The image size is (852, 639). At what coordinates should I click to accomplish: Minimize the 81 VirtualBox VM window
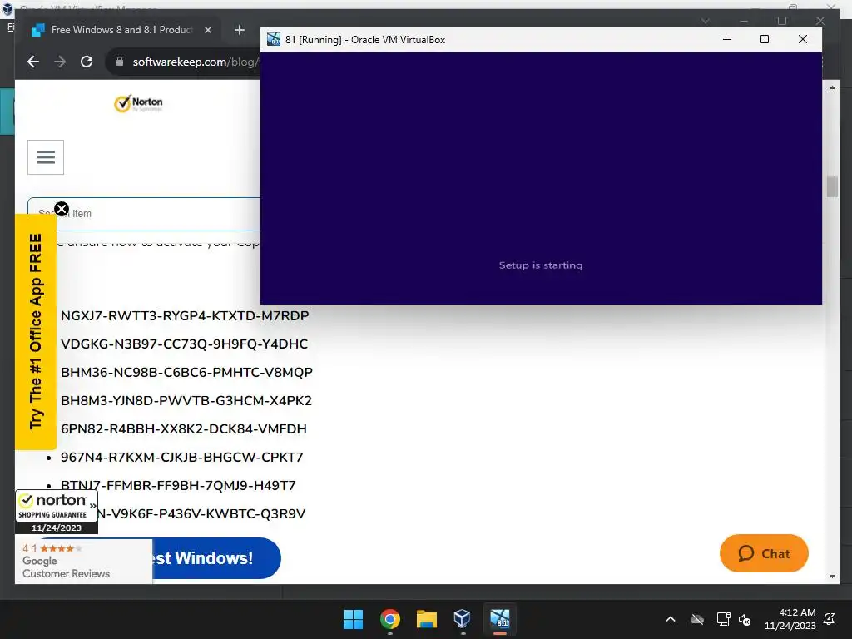727,39
